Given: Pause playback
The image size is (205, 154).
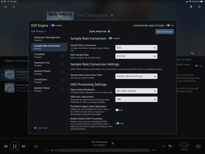Looking at the screenshot, I should 15,146.
